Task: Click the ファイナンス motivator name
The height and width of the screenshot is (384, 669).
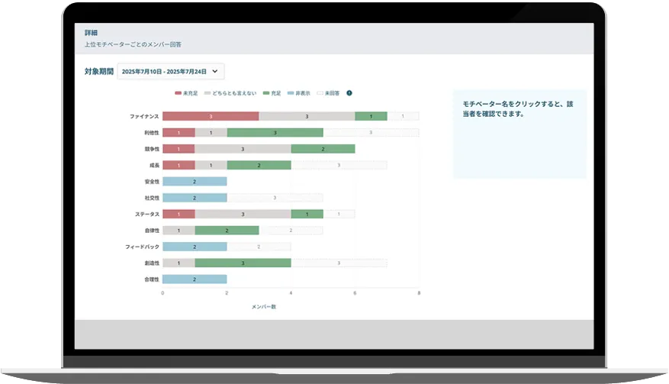Action: (x=144, y=116)
